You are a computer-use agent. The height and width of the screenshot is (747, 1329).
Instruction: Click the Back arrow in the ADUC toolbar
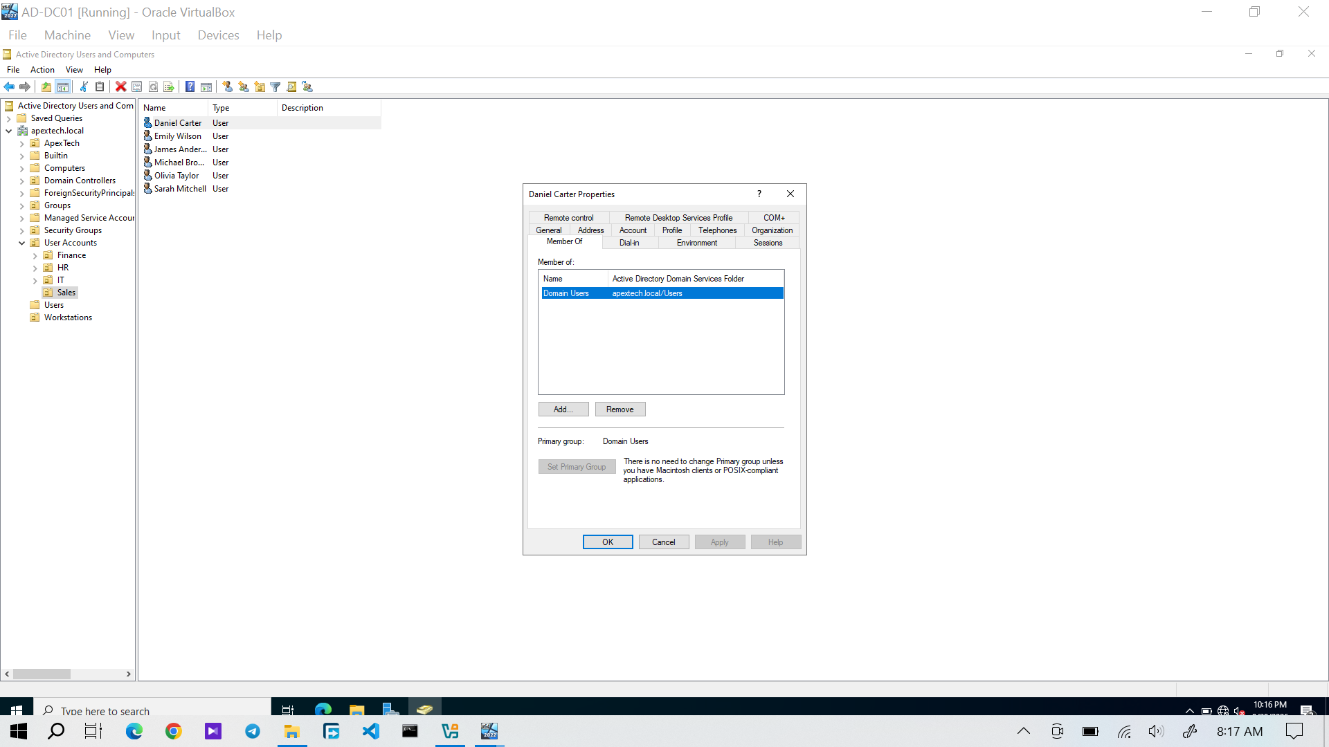9,86
